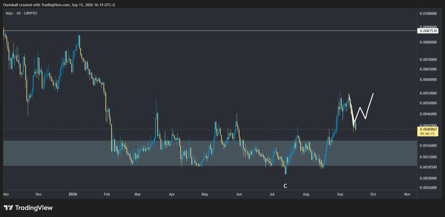Click the 'Oct' label on the time axis
445x217 pixels.
pos(373,194)
